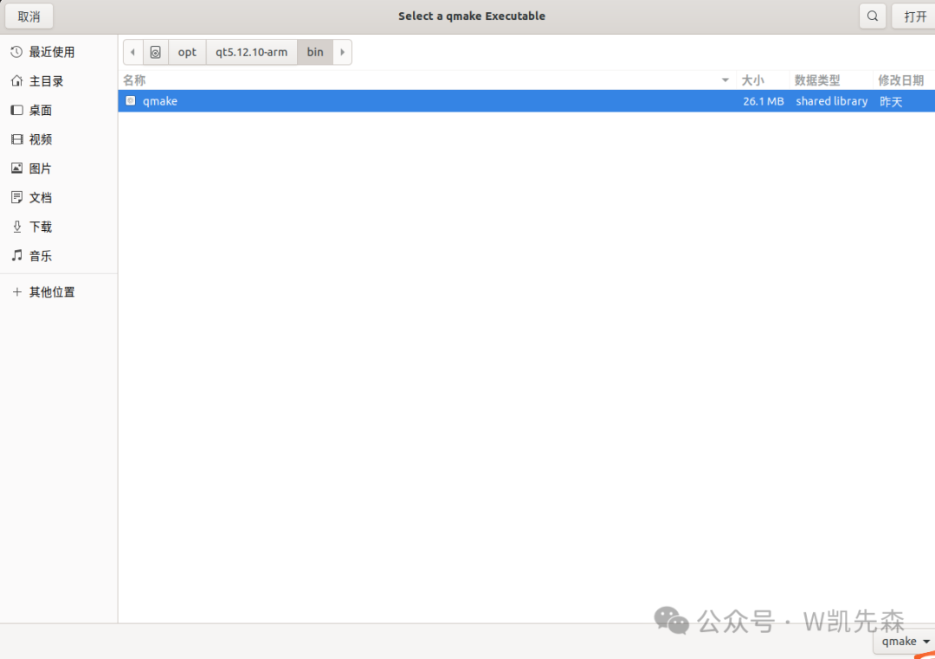This screenshot has height=659, width=935.
Task: Open Other Locations (其他位置)
Action: [x=52, y=292]
